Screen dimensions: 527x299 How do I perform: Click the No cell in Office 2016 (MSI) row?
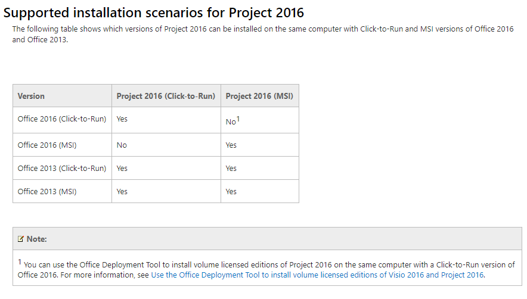[122, 145]
